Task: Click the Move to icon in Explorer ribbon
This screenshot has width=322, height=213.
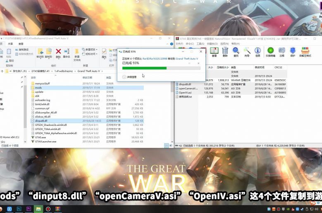Action: 40,52
